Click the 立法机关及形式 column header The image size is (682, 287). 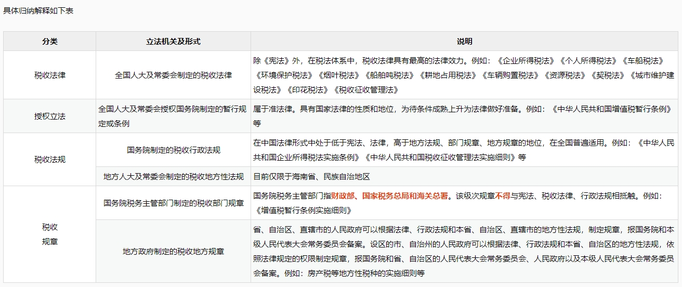click(173, 41)
